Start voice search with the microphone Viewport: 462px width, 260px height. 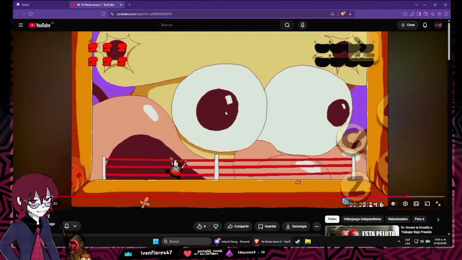coord(302,25)
